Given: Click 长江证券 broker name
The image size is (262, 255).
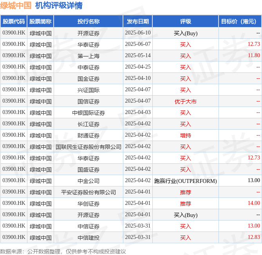Looking at the screenshot, I should tap(89, 124).
